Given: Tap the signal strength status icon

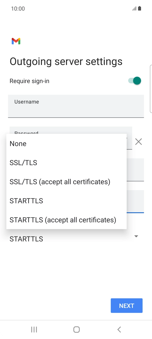Looking at the screenshot, I should point(134,9).
